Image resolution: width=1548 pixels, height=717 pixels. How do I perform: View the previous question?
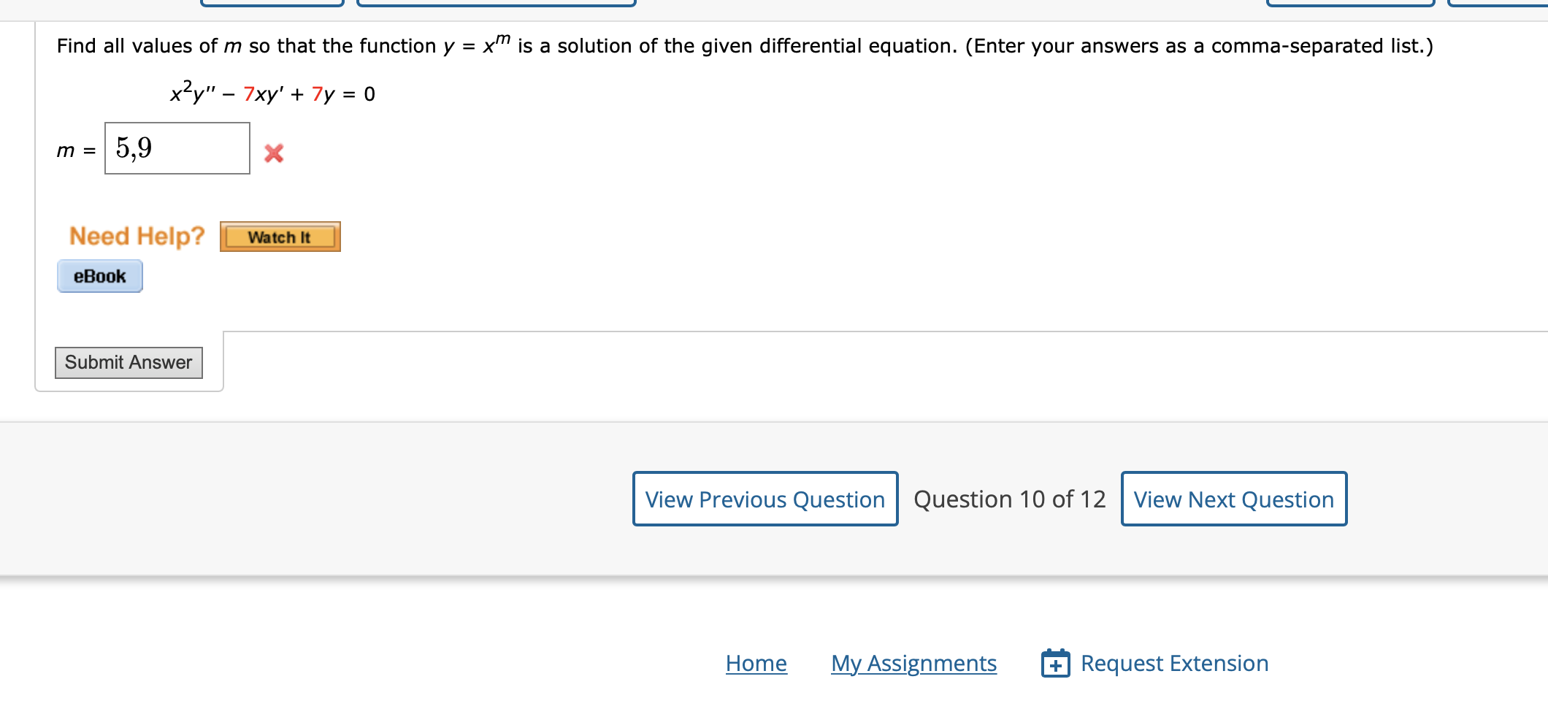coord(764,499)
